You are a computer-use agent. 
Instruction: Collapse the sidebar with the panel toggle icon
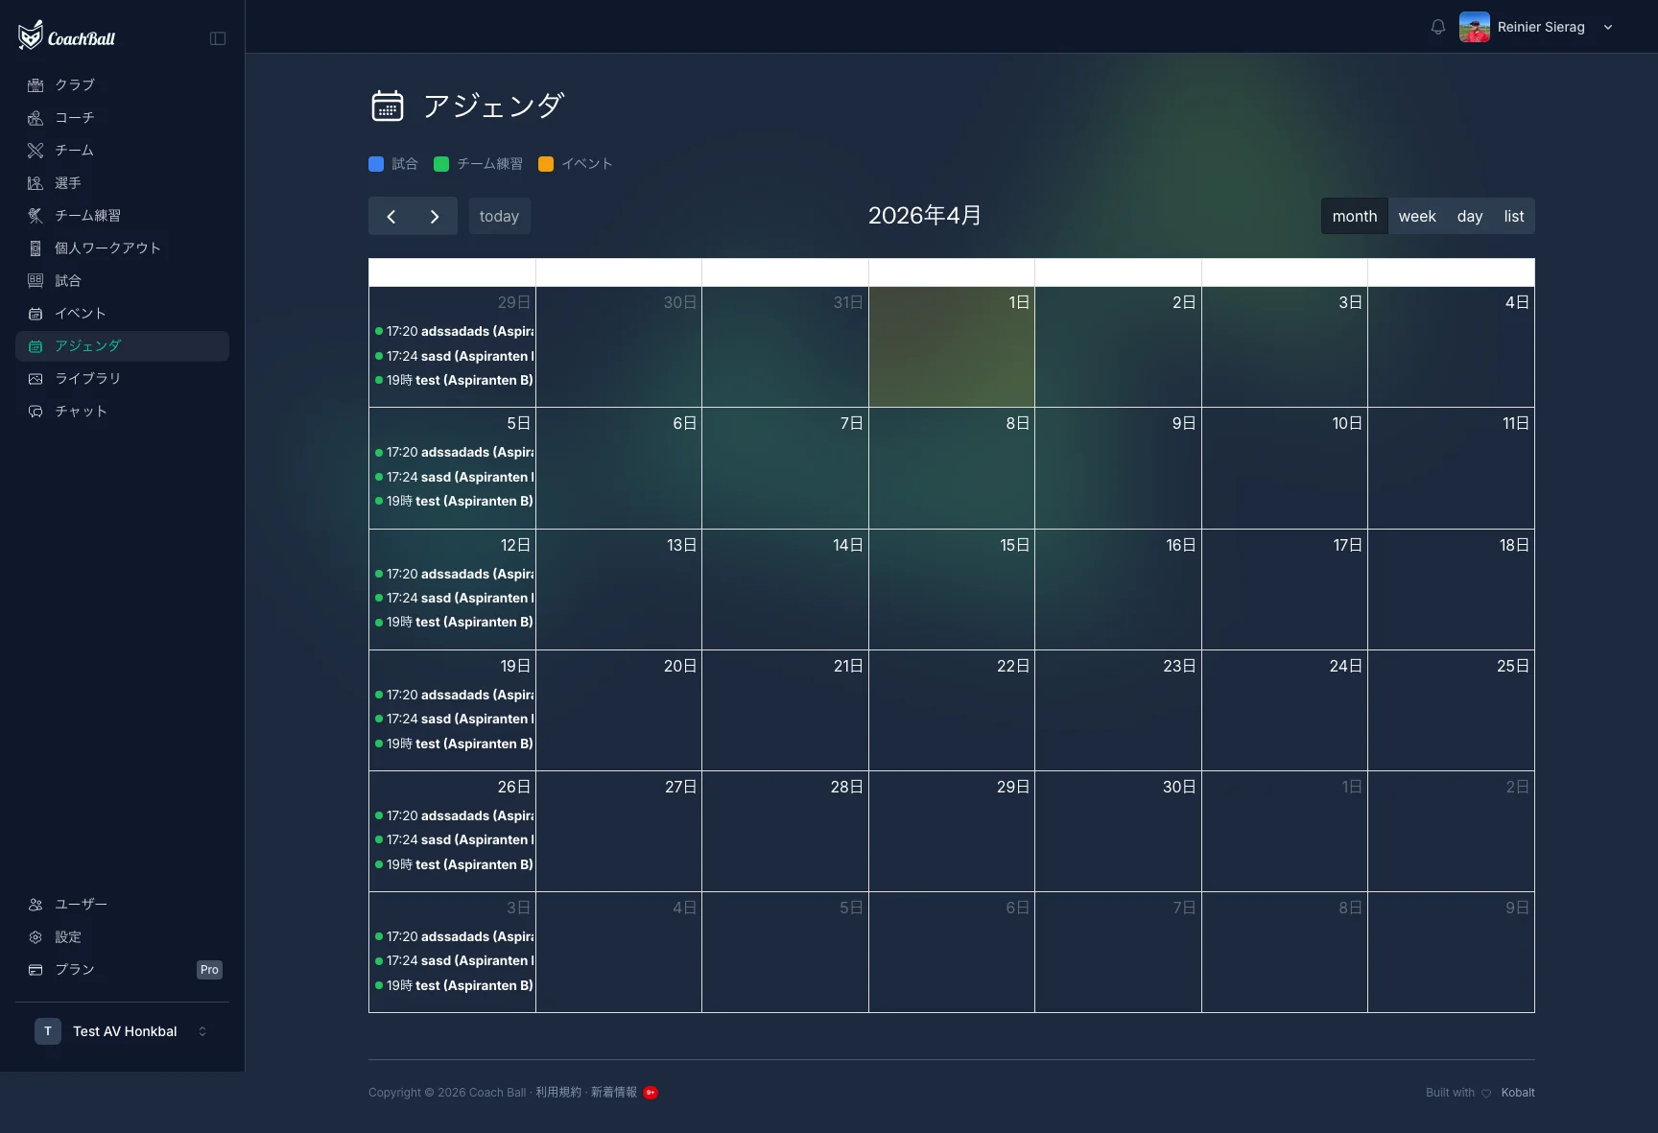pyautogui.click(x=218, y=38)
